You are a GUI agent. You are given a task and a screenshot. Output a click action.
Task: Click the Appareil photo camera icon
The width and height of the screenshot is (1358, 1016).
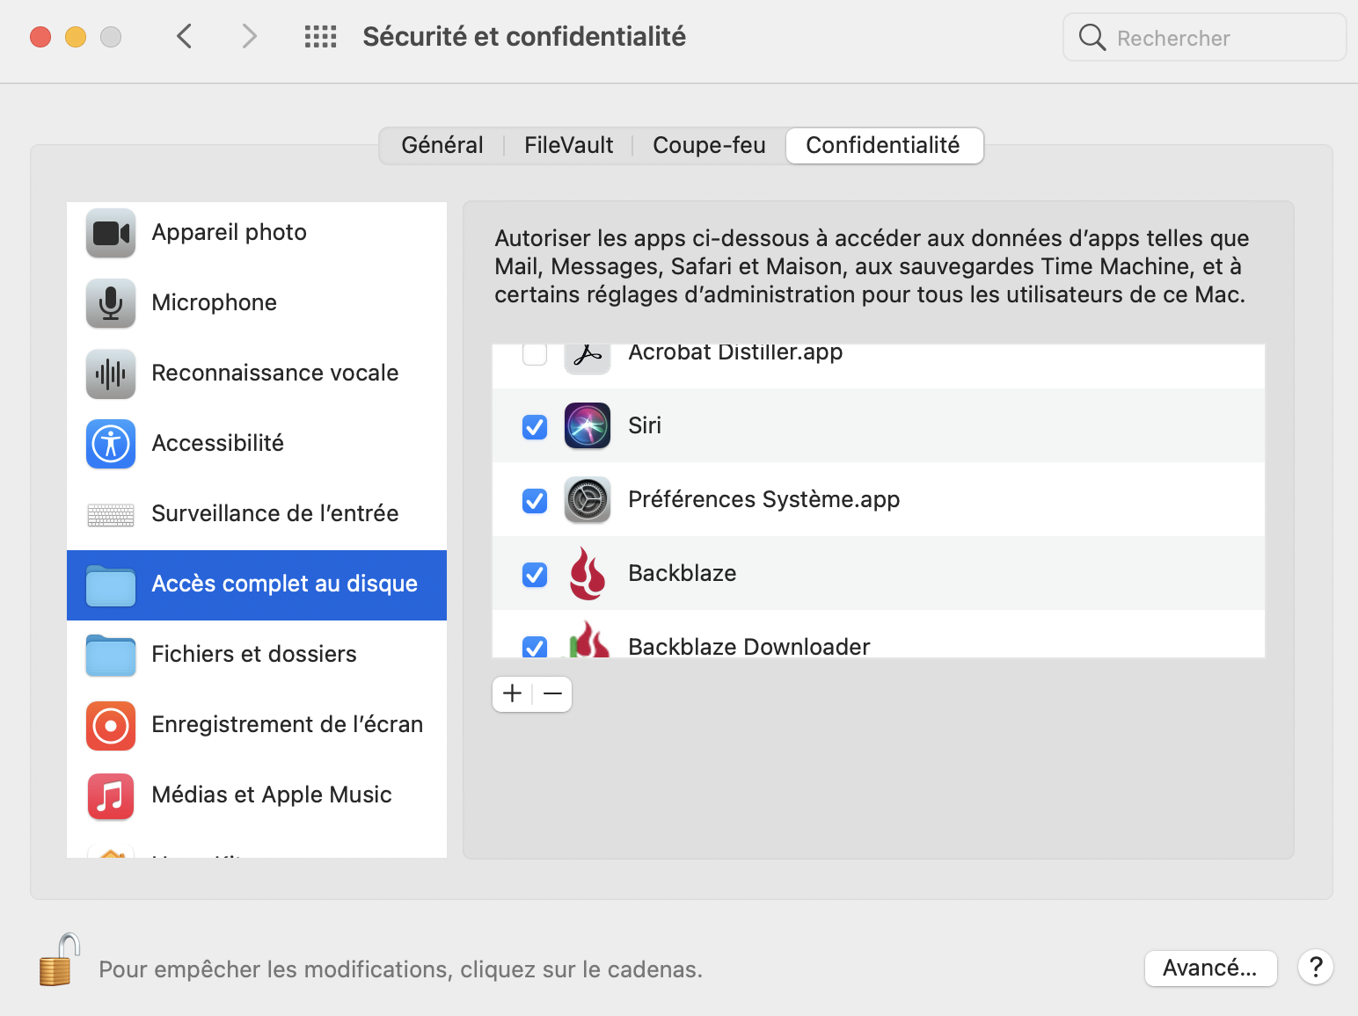coord(111,233)
